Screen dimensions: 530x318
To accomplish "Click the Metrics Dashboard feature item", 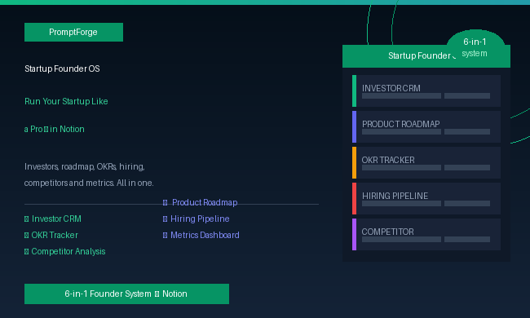I will tap(201, 235).
